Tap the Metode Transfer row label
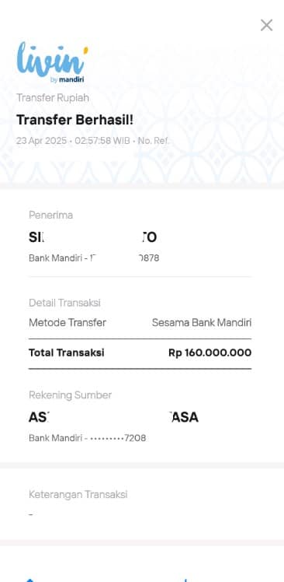 tap(68, 323)
